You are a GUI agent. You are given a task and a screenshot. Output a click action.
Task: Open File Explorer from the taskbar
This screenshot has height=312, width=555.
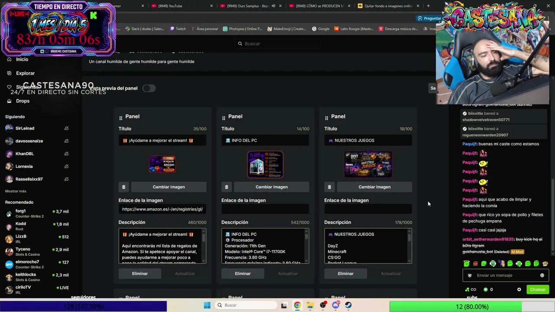(310, 305)
